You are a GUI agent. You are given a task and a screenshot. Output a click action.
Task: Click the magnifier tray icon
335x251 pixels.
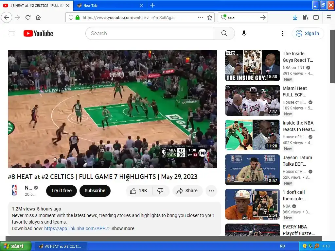(317, 246)
